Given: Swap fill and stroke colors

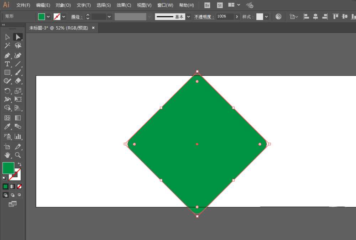Looking at the screenshot, I should 20,164.
